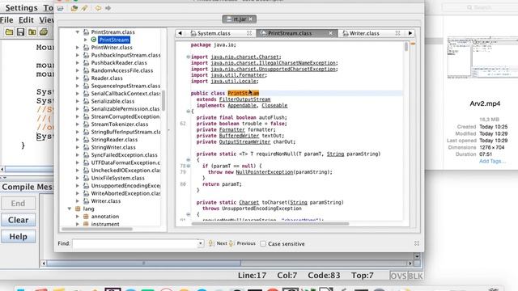Click inside the Find text field
The height and width of the screenshot is (291, 518).
(x=135, y=243)
